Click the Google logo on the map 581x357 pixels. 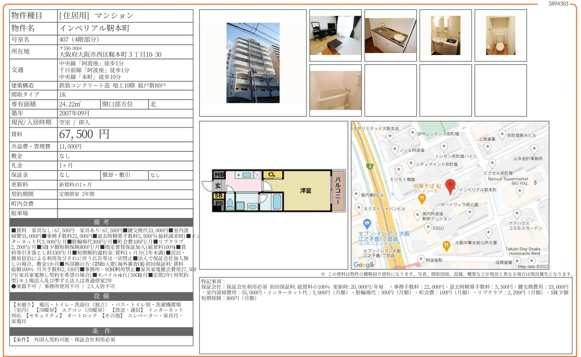pyautogui.click(x=363, y=265)
